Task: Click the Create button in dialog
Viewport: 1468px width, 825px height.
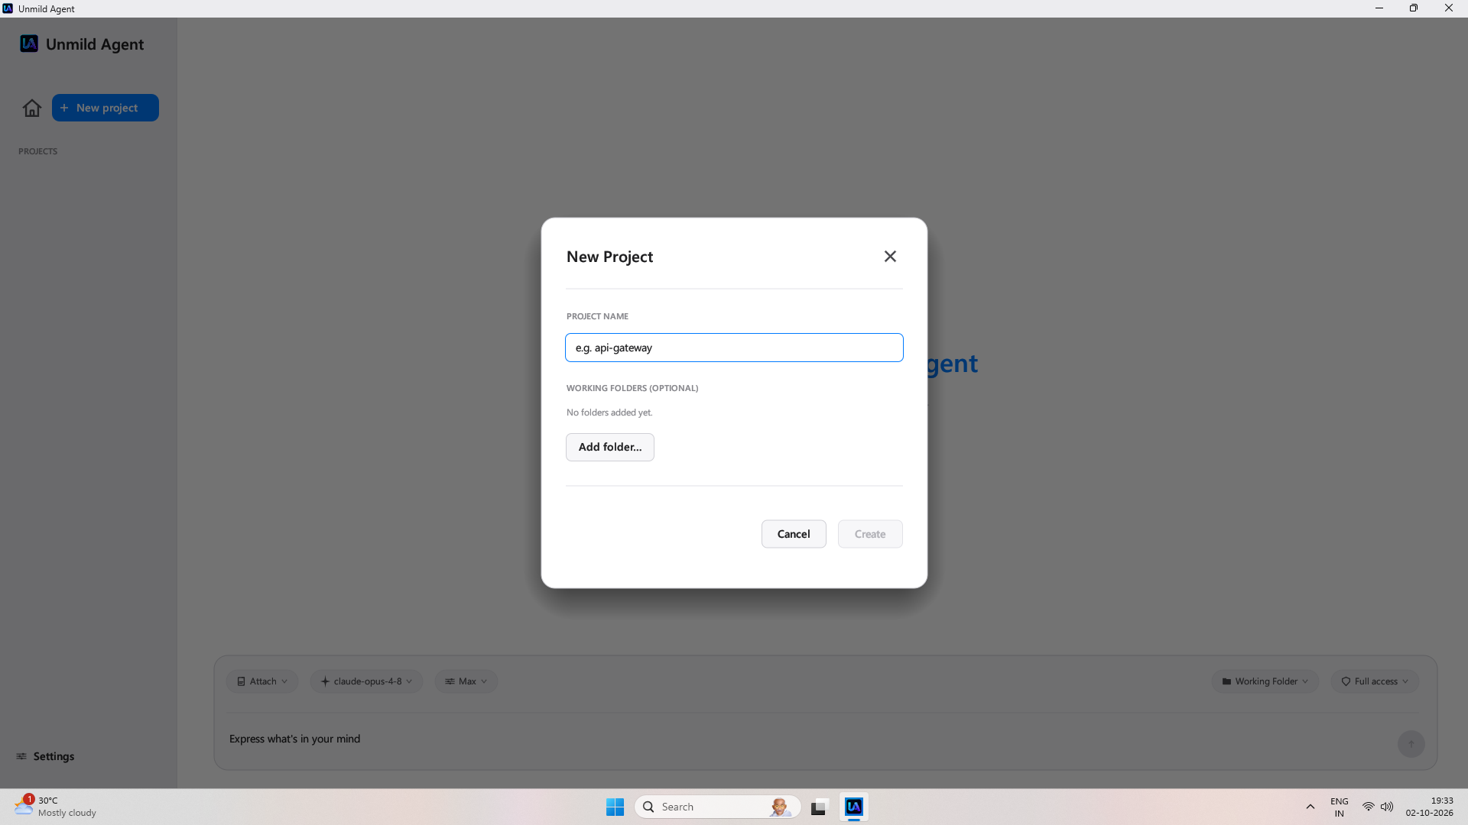Action: tap(870, 534)
